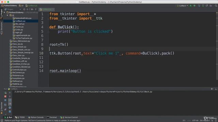Open the Terminal tool window tab
This screenshot has width=218, height=122.
point(52,118)
